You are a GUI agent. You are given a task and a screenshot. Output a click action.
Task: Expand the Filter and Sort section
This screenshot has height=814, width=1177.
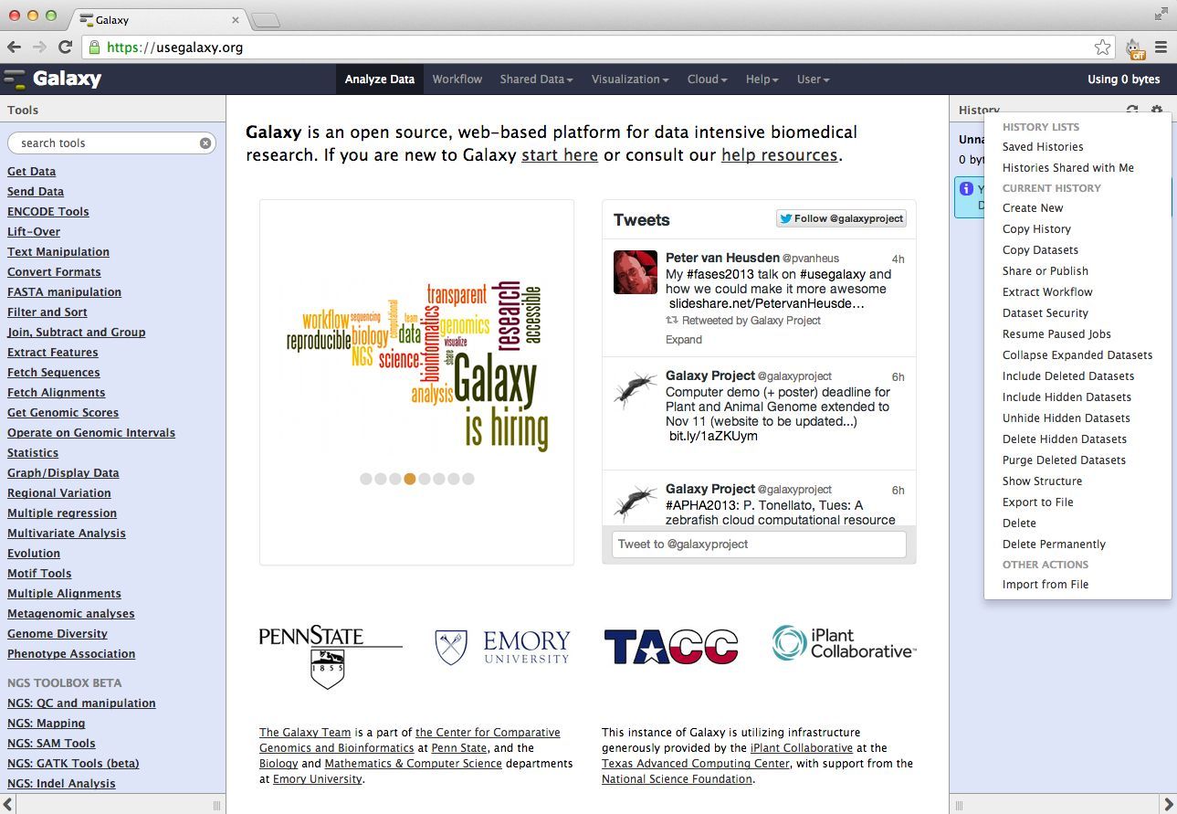tap(47, 312)
